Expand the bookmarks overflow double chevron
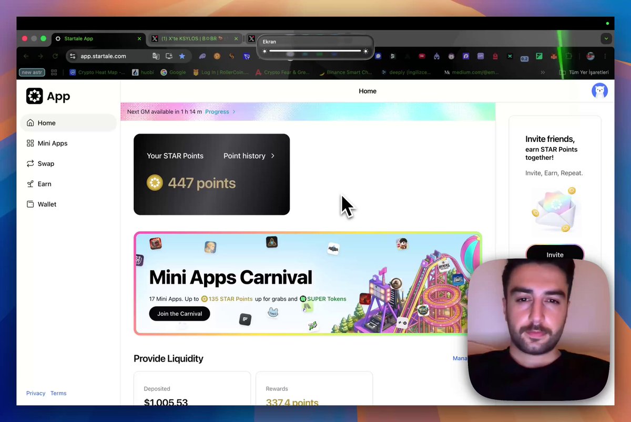631x422 pixels. [542, 73]
